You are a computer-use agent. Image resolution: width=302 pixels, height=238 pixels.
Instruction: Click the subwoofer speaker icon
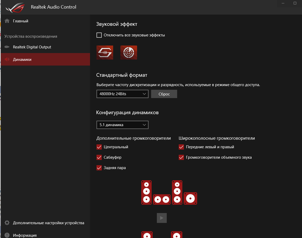[190, 198]
